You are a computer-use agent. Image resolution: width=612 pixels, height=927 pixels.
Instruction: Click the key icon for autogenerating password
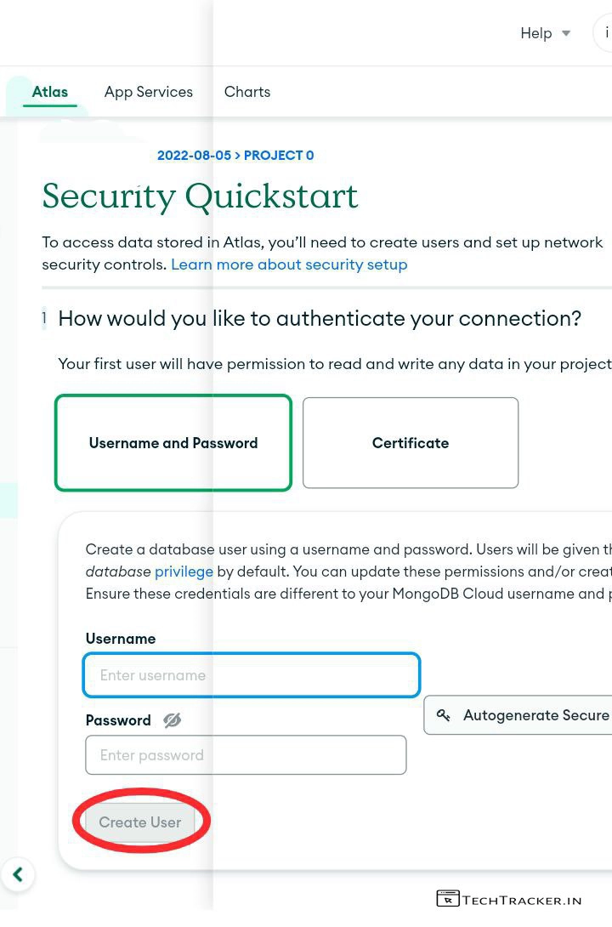pyautogui.click(x=444, y=715)
